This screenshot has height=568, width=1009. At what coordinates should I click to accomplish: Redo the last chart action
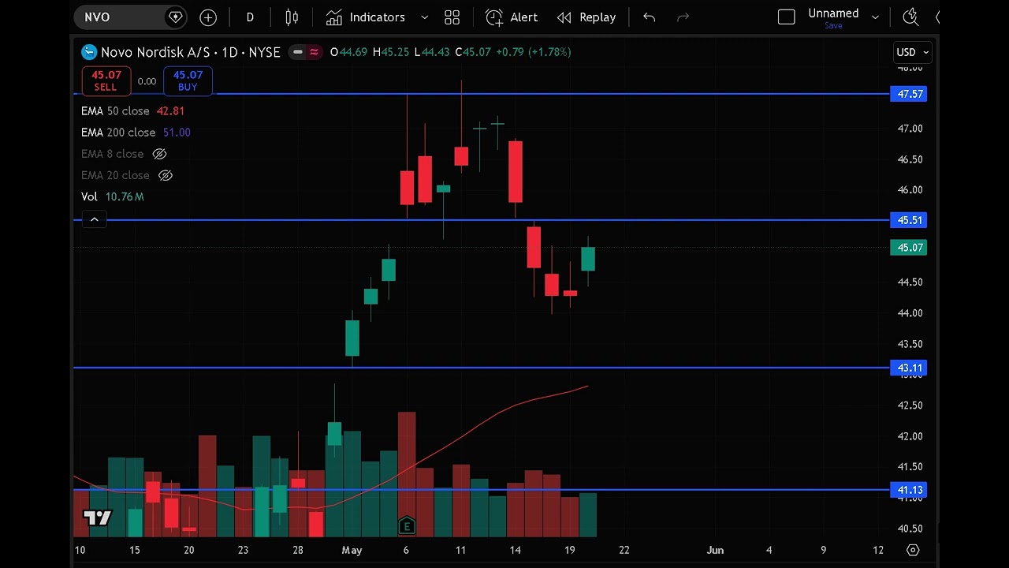click(x=683, y=17)
